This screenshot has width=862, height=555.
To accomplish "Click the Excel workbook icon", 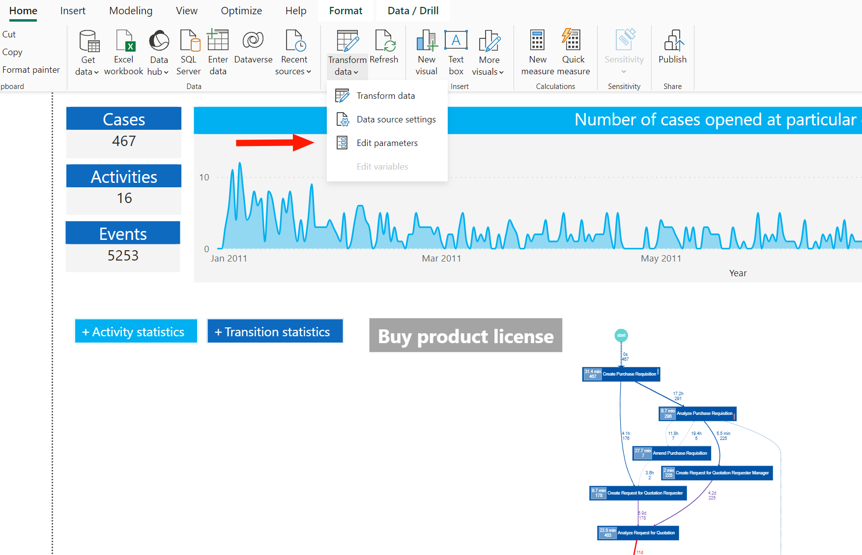I will coord(125,41).
